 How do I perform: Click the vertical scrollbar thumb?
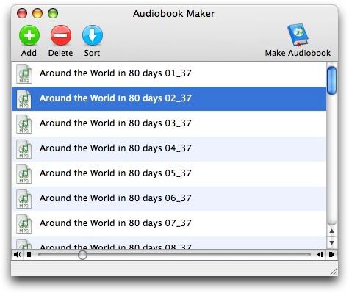pyautogui.click(x=332, y=81)
